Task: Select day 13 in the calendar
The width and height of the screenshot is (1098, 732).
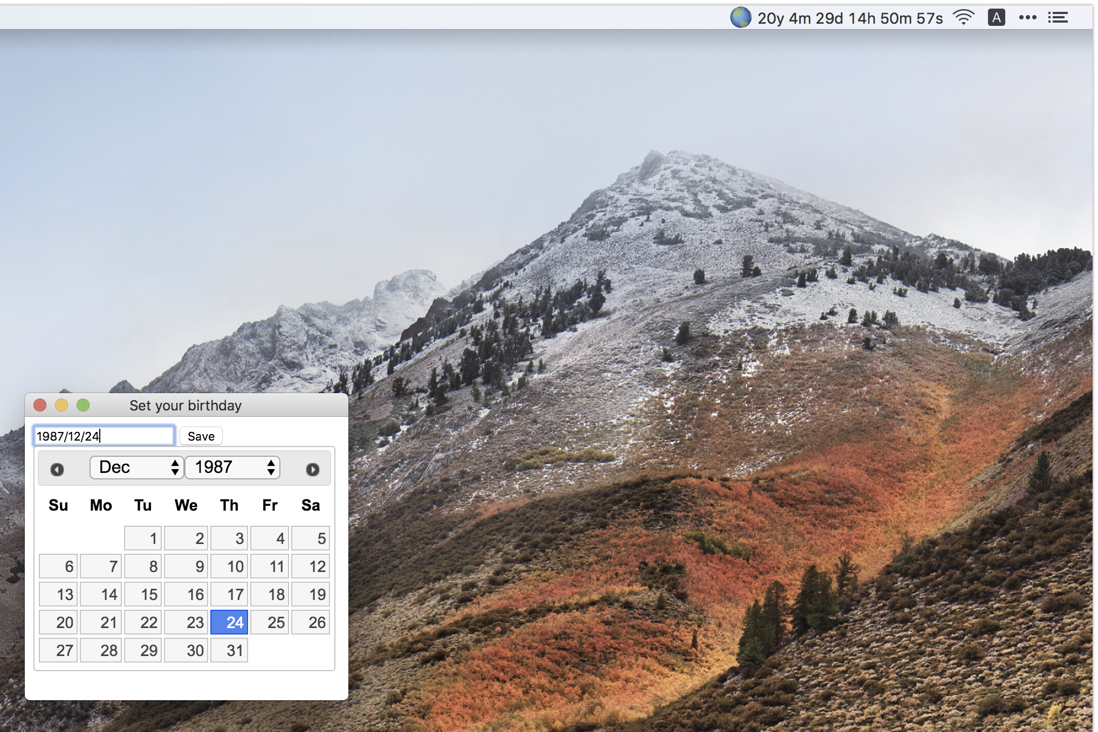Action: point(58,594)
